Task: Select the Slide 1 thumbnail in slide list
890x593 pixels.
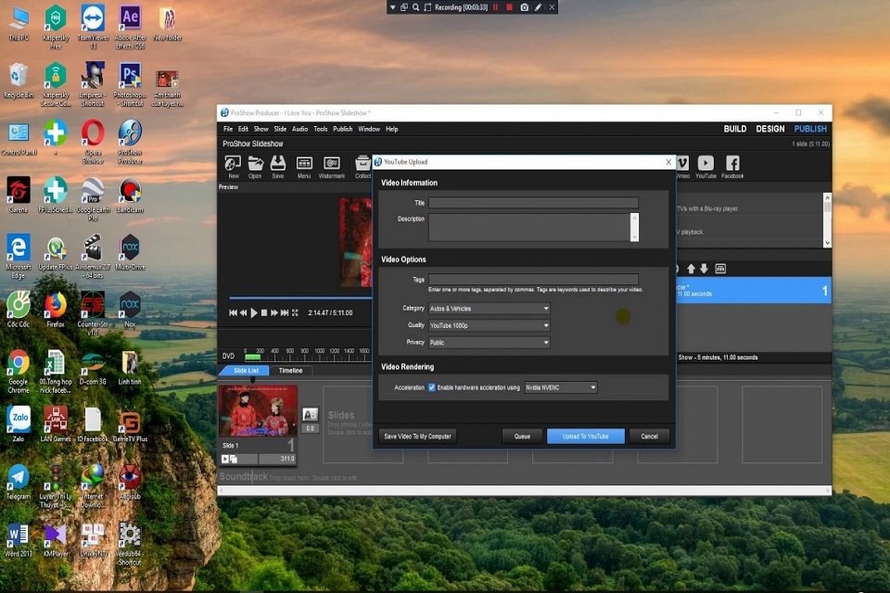Action: pyautogui.click(x=258, y=411)
